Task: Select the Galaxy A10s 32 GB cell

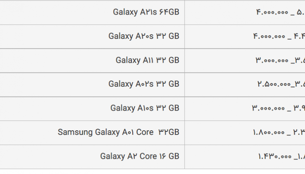Action: (92, 109)
